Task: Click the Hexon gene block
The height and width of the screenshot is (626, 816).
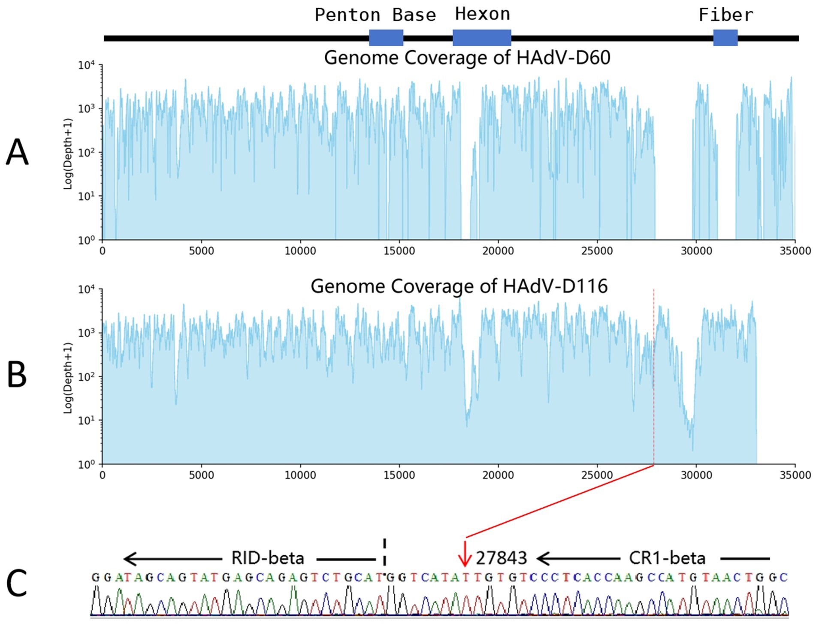Action: [482, 38]
